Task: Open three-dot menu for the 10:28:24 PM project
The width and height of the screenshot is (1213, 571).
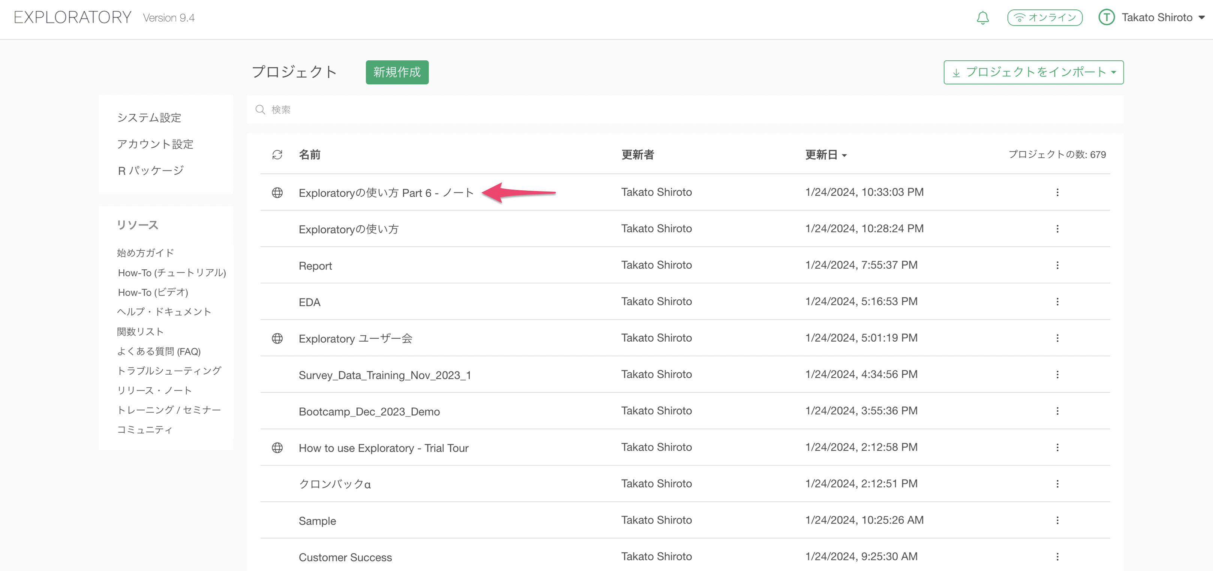Action: point(1057,229)
